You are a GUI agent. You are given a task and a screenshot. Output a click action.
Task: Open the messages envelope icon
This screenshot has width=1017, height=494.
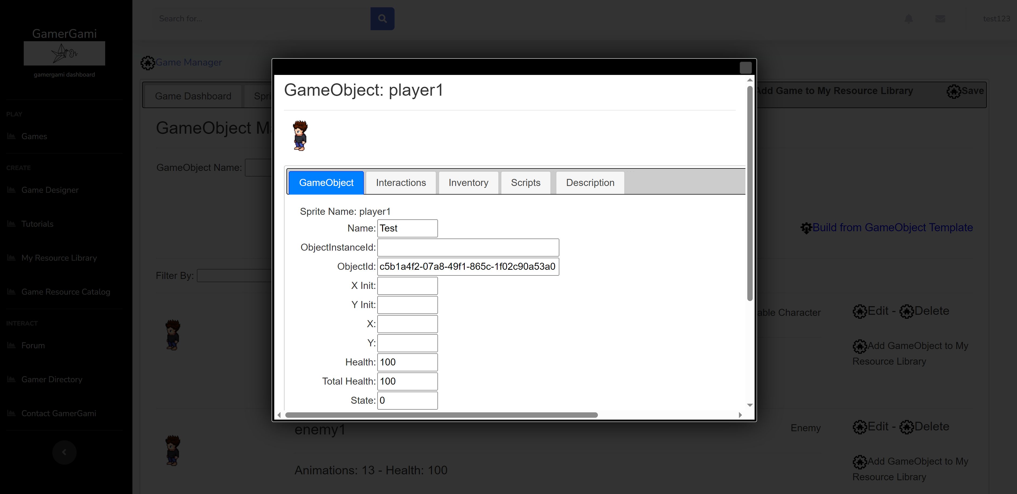pyautogui.click(x=940, y=19)
